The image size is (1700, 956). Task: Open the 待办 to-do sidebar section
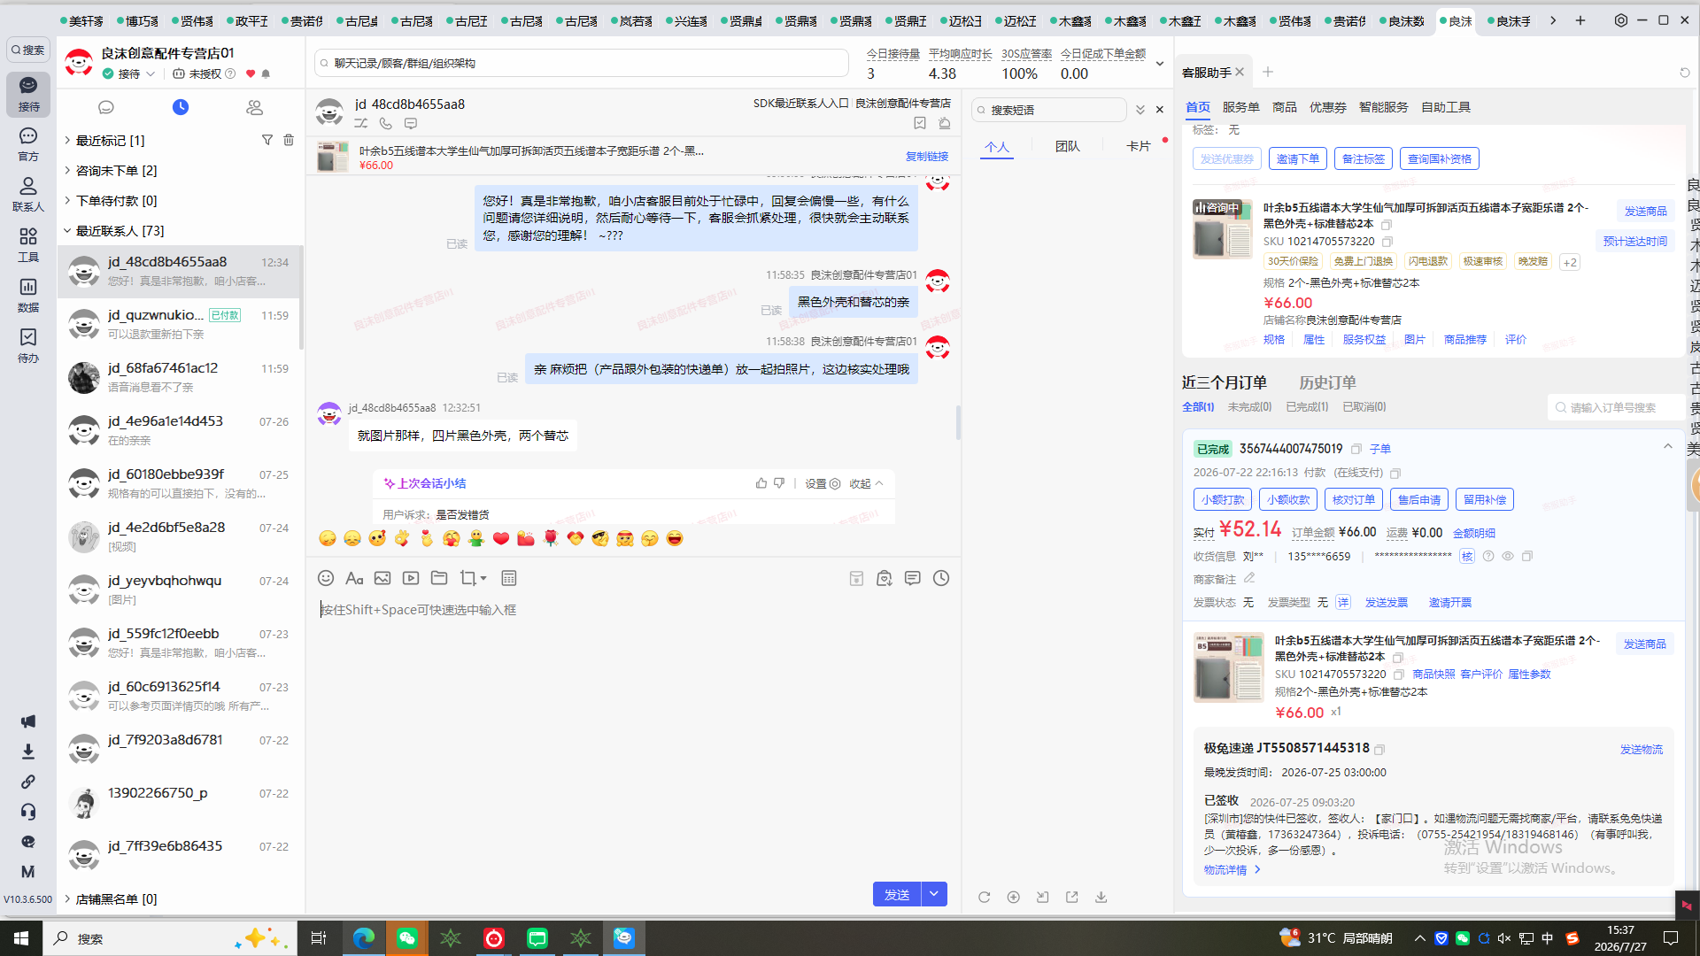point(28,346)
